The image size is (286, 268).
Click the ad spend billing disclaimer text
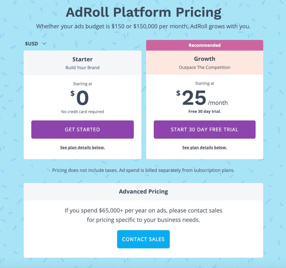click(143, 170)
